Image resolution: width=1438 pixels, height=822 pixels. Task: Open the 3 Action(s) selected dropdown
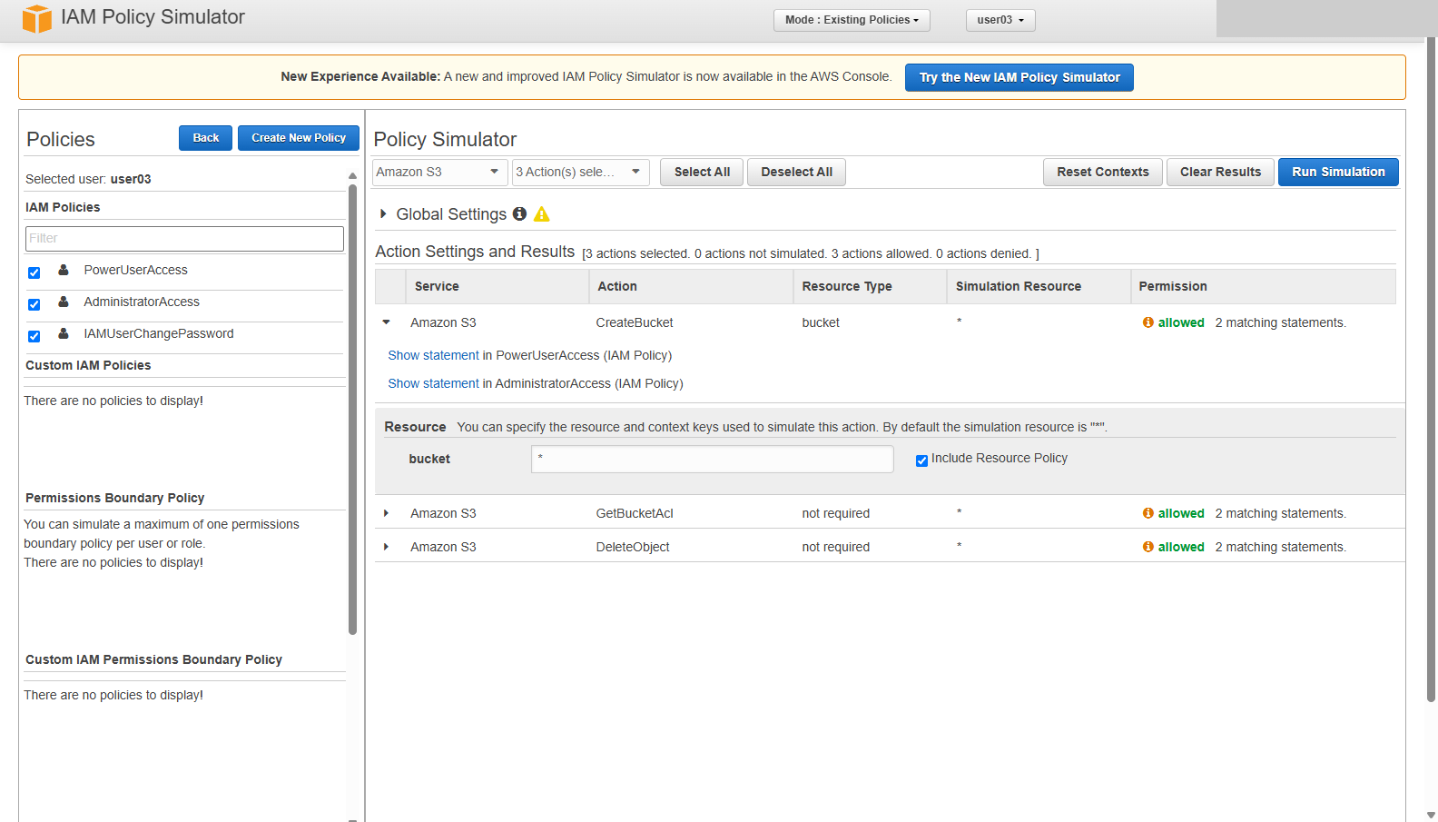(580, 172)
